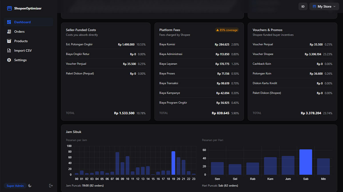
Task: Click the Cashback Koin label
Action: pos(262,64)
